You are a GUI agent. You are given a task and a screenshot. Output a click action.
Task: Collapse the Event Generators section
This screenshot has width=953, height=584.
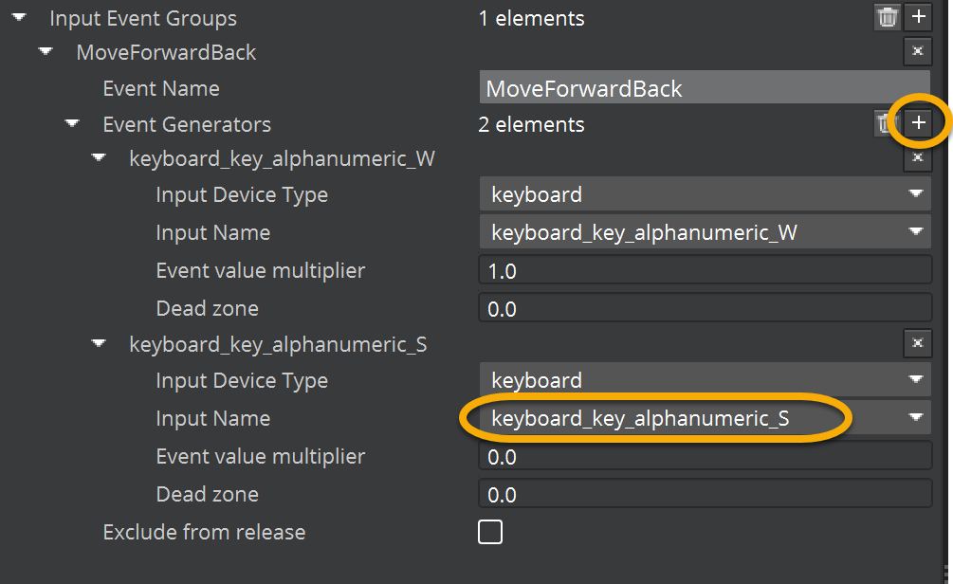pos(72,123)
